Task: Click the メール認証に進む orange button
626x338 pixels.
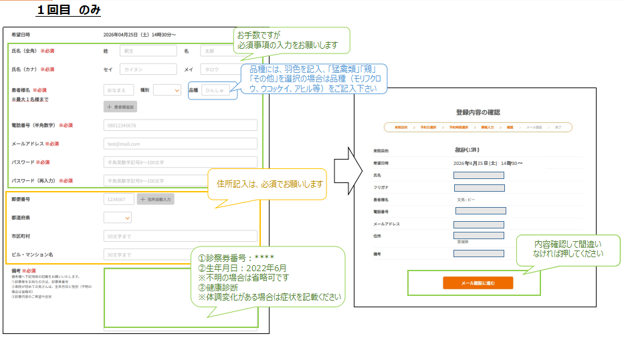Action: (478, 283)
